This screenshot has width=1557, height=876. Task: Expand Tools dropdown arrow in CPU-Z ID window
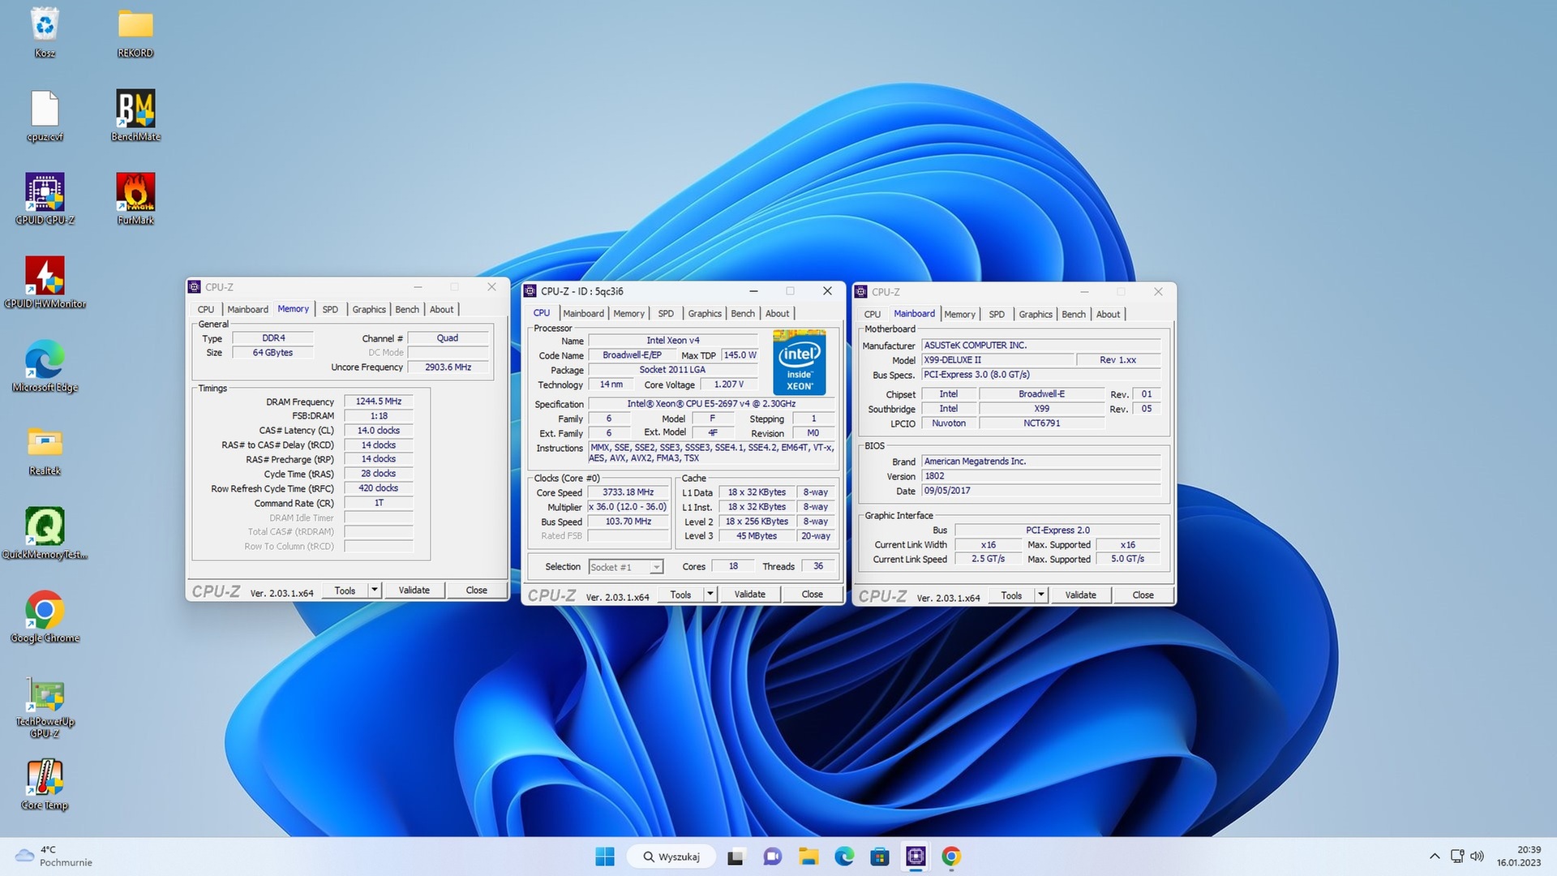click(x=710, y=595)
